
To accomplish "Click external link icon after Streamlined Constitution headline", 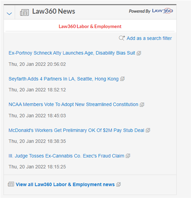I will 142,104.
